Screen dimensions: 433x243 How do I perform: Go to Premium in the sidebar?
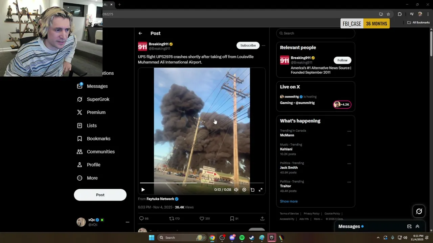(x=91, y=112)
